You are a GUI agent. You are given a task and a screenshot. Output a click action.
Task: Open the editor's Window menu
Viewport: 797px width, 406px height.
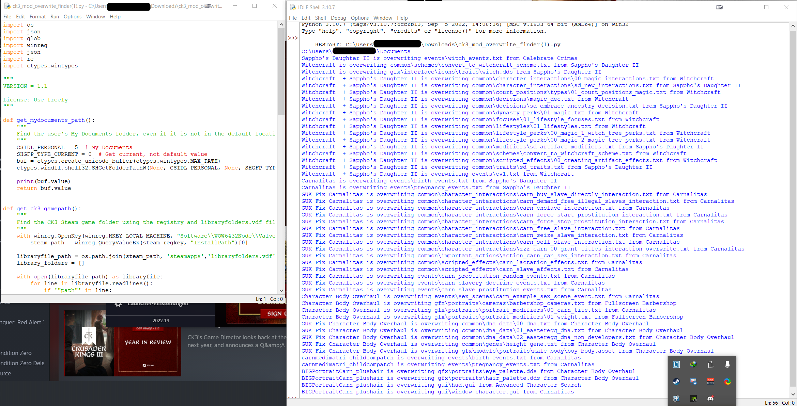tap(95, 16)
